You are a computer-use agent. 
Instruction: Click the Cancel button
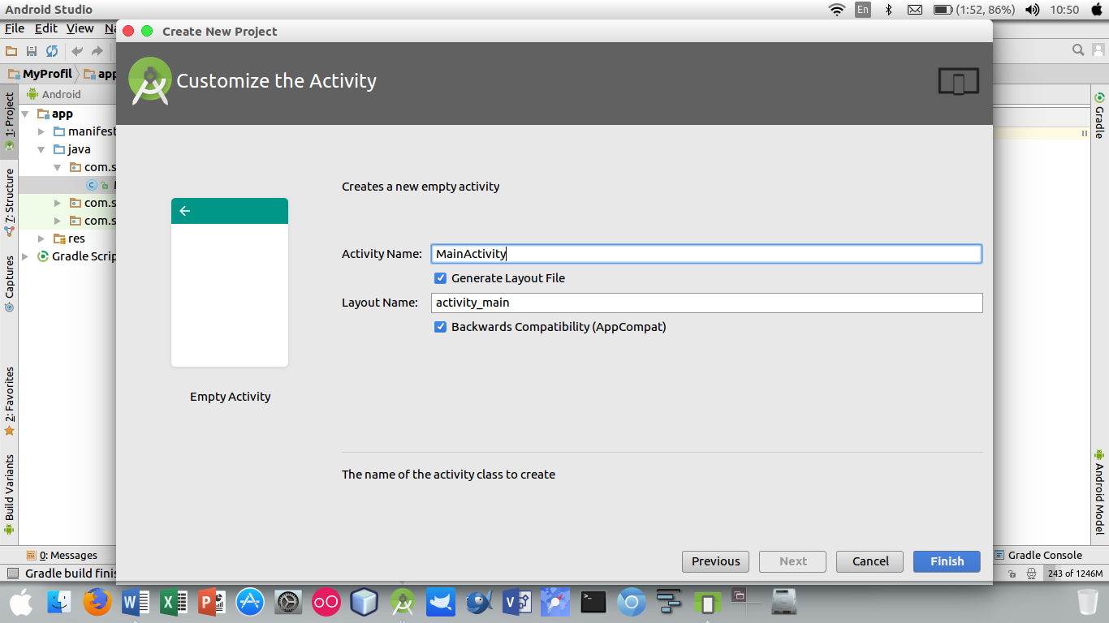click(870, 561)
